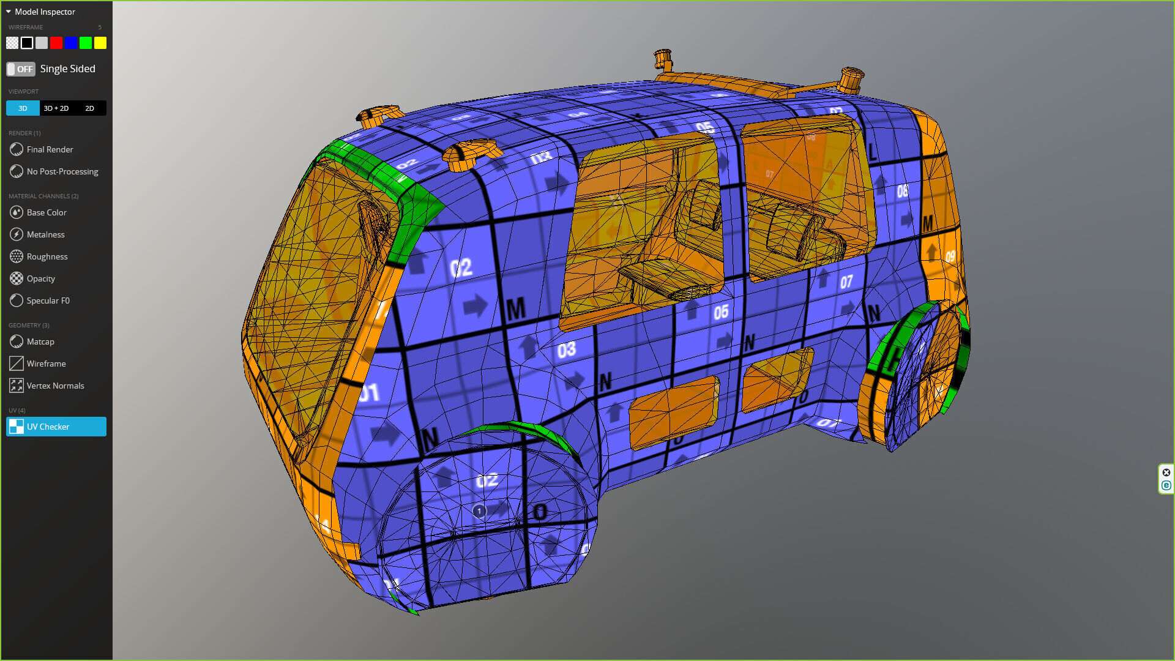Choose the transparent checkered wireframe swatch
The height and width of the screenshot is (661, 1175).
[x=12, y=43]
